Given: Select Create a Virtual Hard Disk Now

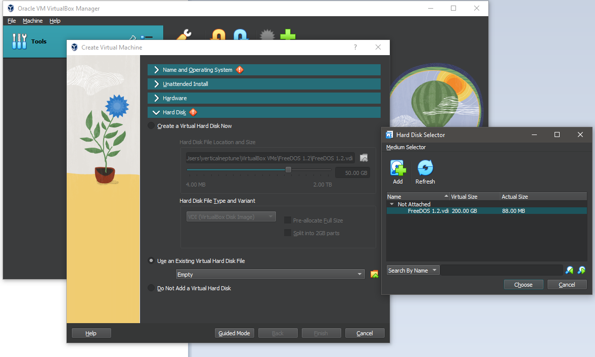Looking at the screenshot, I should point(151,126).
